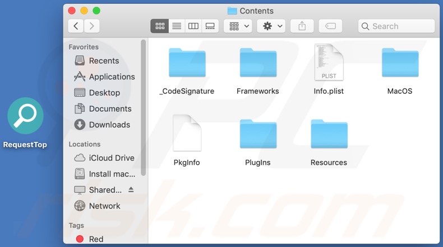Open Network in the sidebar
This screenshot has height=247, width=443.
point(104,206)
